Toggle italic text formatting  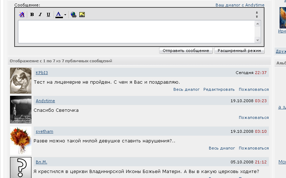coord(40,15)
